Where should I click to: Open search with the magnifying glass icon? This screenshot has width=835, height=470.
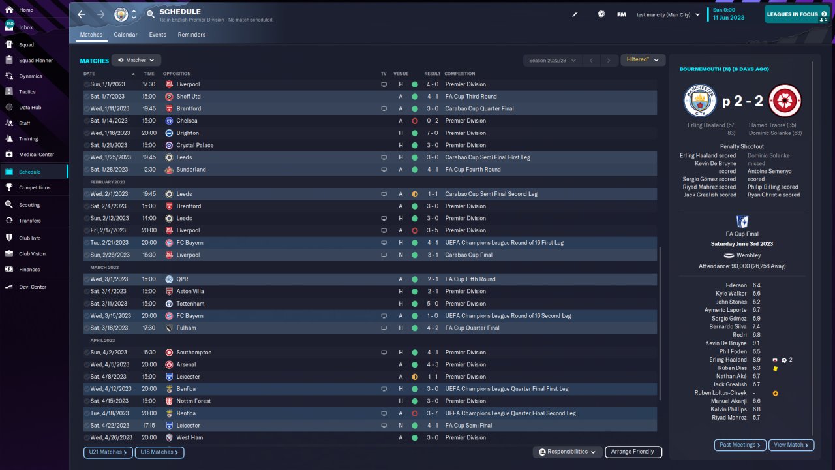pyautogui.click(x=151, y=14)
